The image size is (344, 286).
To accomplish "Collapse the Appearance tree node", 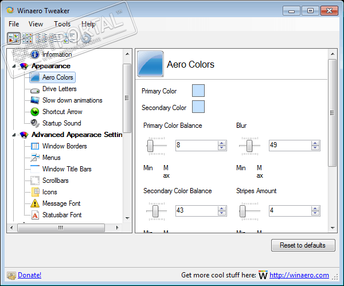I will (14, 66).
